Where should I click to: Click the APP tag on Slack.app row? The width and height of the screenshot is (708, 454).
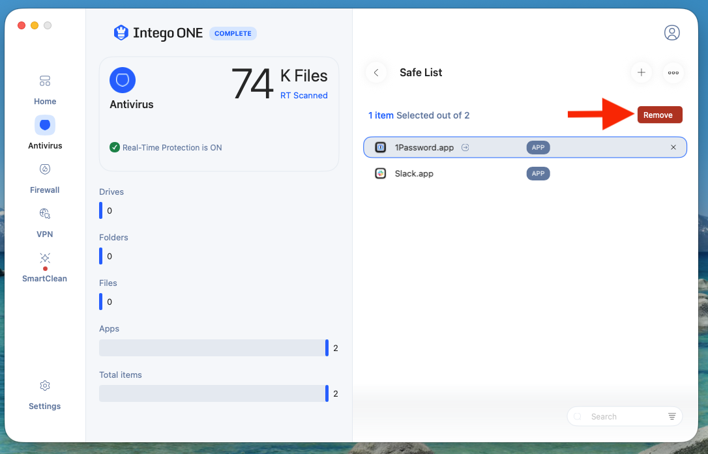538,174
